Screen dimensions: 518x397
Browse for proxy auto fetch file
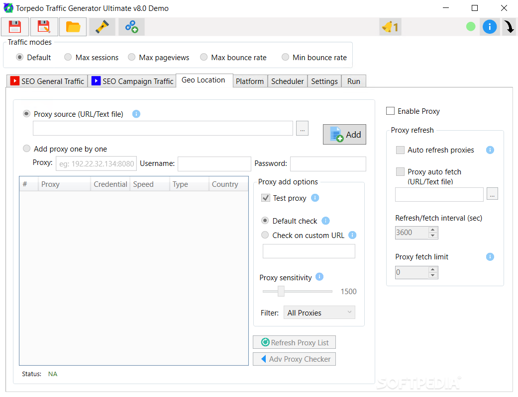492,194
